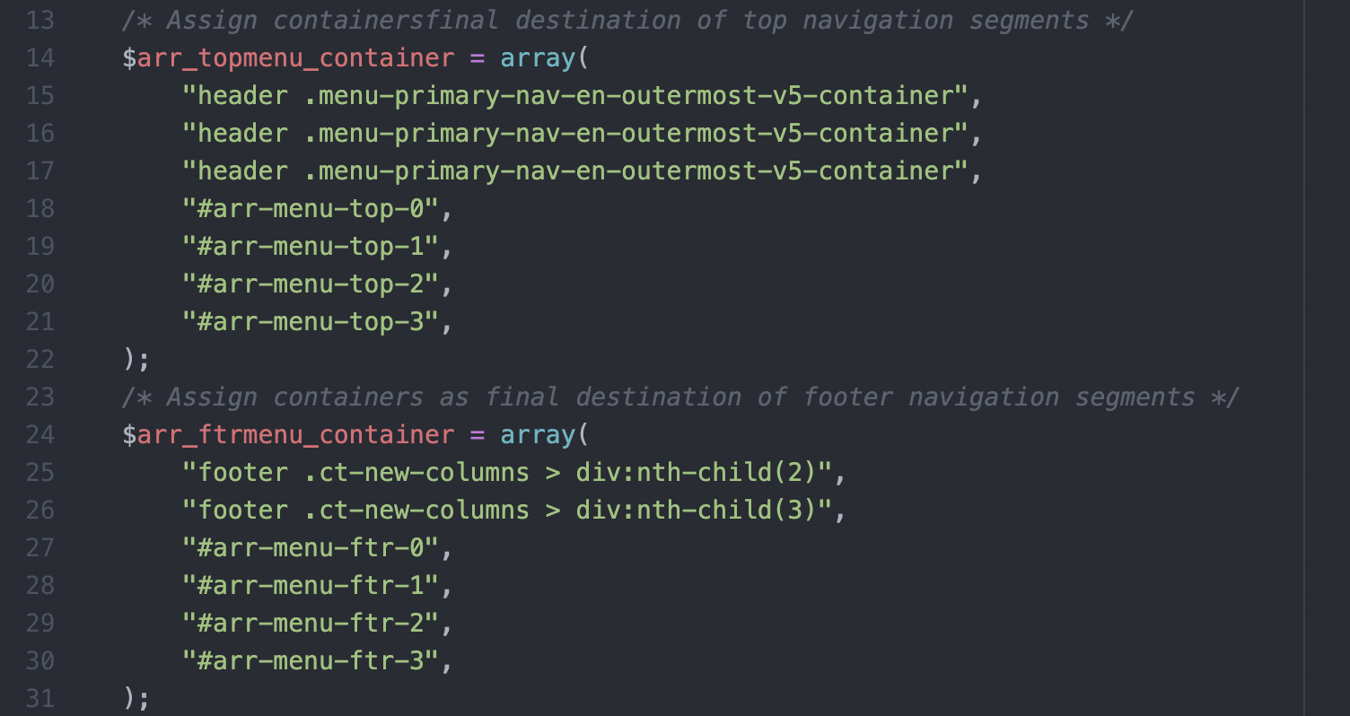Click the array keyword on line 14
Screen dimensions: 1350x716
537,58
